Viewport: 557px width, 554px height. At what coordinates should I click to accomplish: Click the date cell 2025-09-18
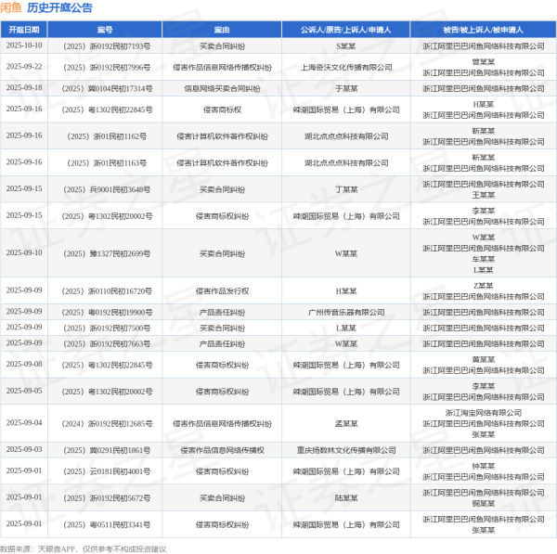click(24, 88)
